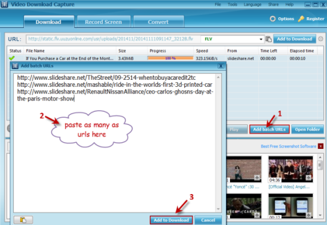Sort by File Name column header
This screenshot has width=327, height=225.
pos(70,51)
